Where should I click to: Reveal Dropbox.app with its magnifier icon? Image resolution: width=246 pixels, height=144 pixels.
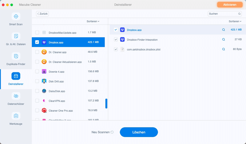click(224, 30)
